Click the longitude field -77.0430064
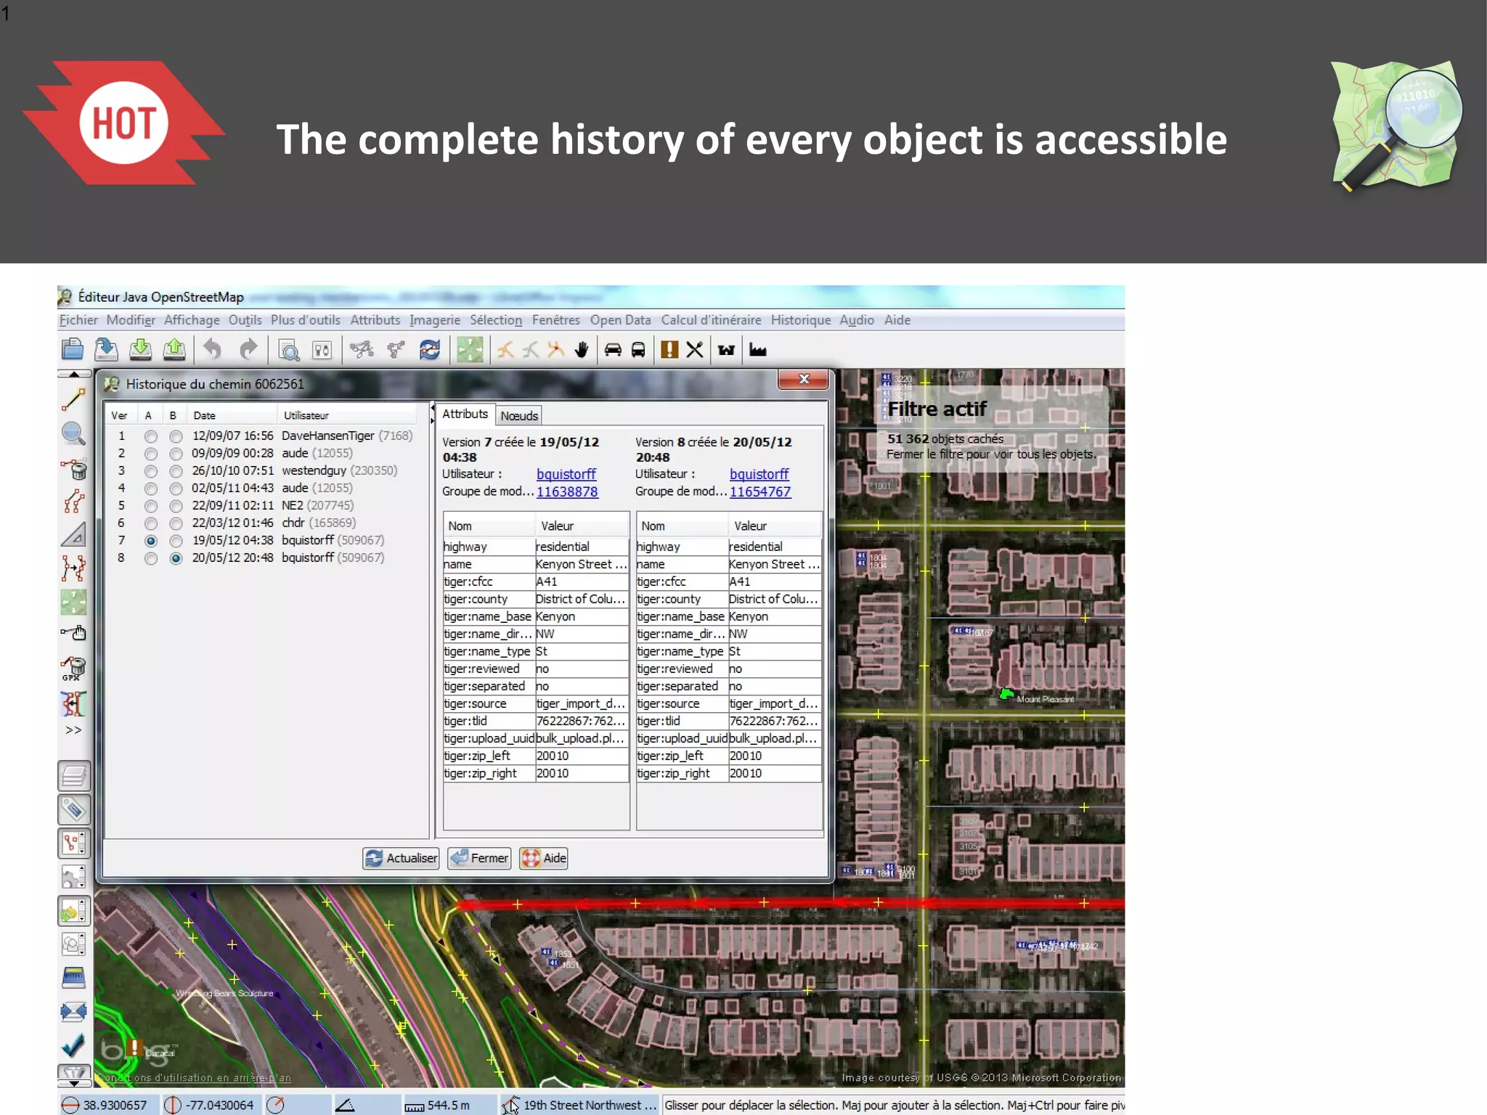 (211, 1105)
